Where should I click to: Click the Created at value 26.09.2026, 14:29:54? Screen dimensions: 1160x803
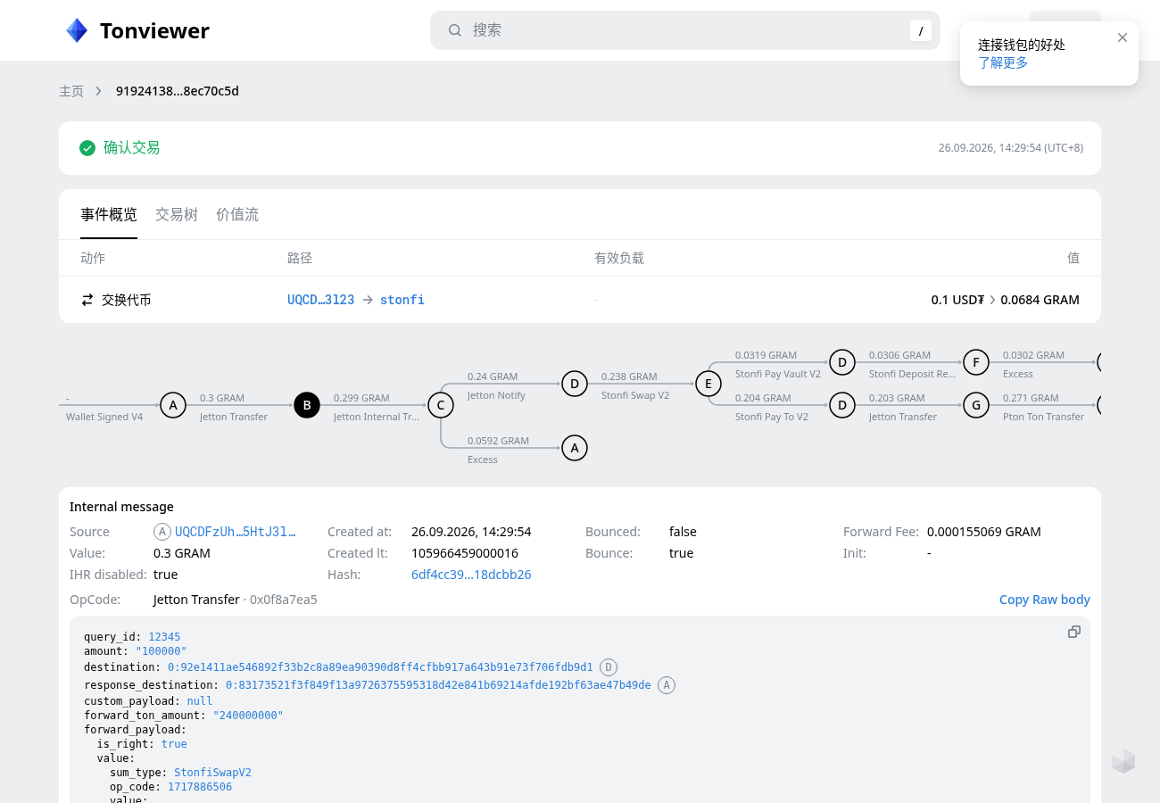pyautogui.click(x=471, y=532)
